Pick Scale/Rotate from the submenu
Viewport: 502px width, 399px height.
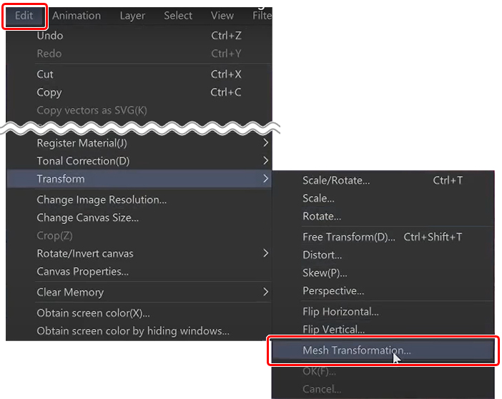pyautogui.click(x=336, y=180)
